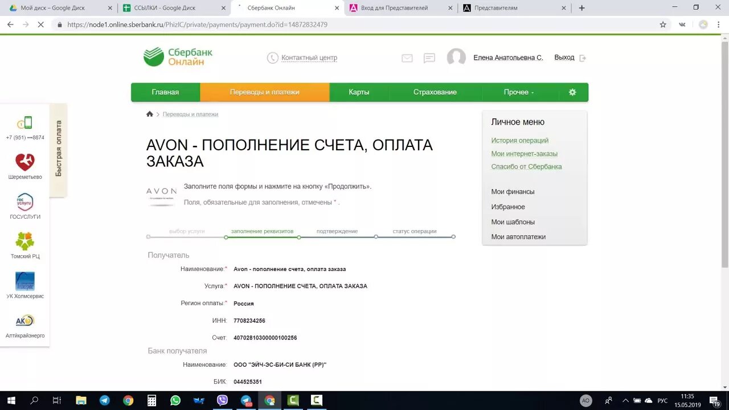Select the УК Холмсервис quick payment icon
Screen dimensions: 729x410
pos(25,281)
